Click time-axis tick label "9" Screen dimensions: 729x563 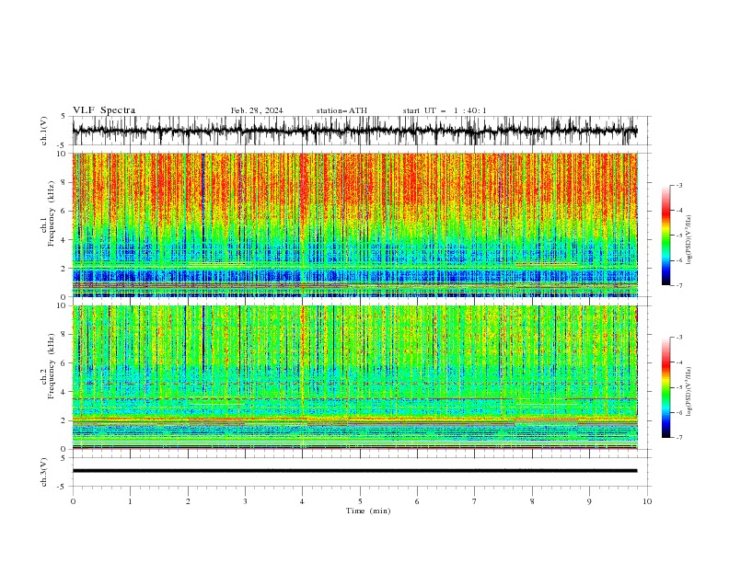click(x=589, y=501)
